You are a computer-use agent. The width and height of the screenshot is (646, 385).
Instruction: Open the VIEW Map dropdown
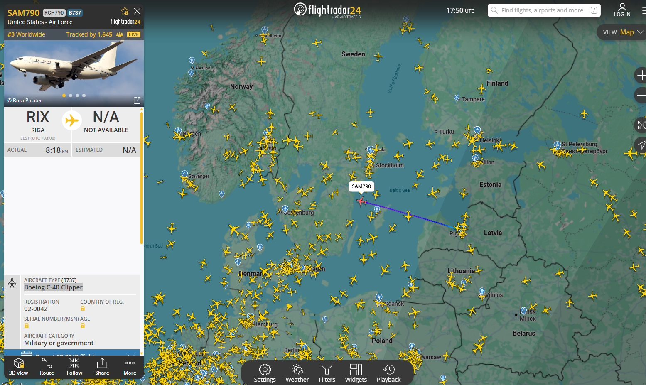point(622,32)
